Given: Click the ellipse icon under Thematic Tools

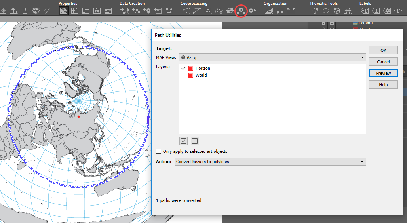Looking at the screenshot, I should (326, 11).
